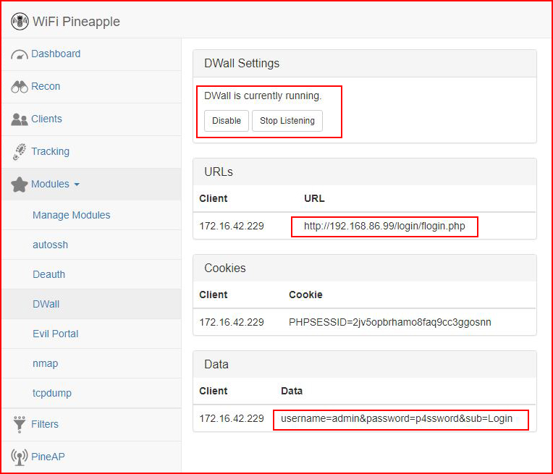Open the Dashboard page

56,54
